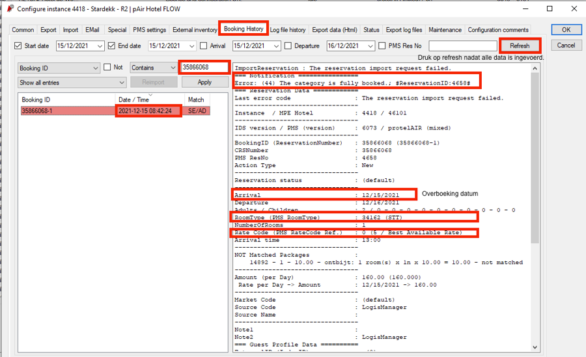Open the Arrival date picker dropdown
This screenshot has height=357, width=586.
click(276, 46)
